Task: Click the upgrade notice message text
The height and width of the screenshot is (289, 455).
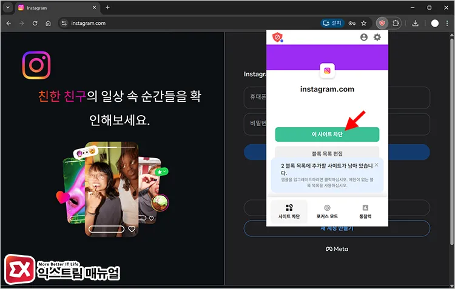Action: click(327, 182)
